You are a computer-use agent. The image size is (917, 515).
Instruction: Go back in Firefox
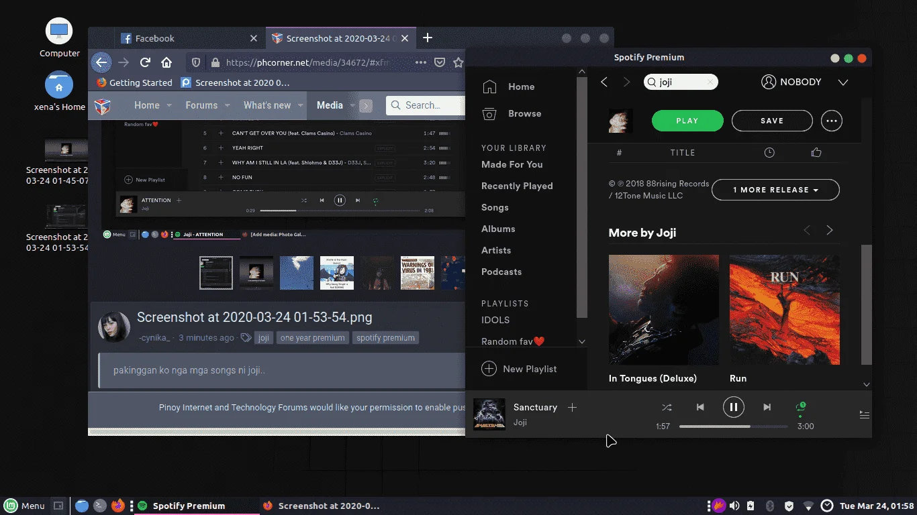(101, 62)
